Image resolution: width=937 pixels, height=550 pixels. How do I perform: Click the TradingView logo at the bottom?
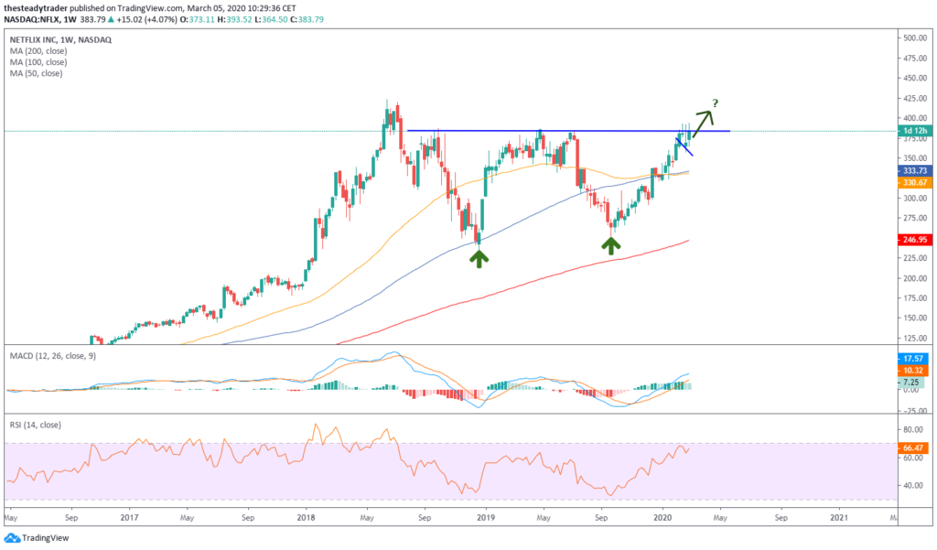(37, 537)
